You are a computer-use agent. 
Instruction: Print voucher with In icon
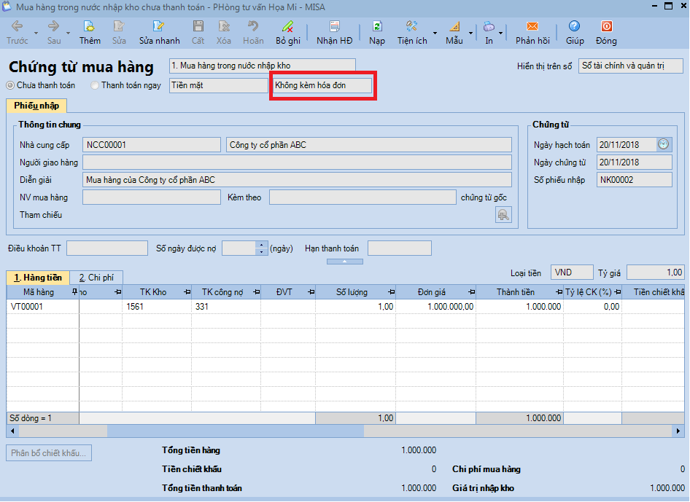[x=489, y=33]
